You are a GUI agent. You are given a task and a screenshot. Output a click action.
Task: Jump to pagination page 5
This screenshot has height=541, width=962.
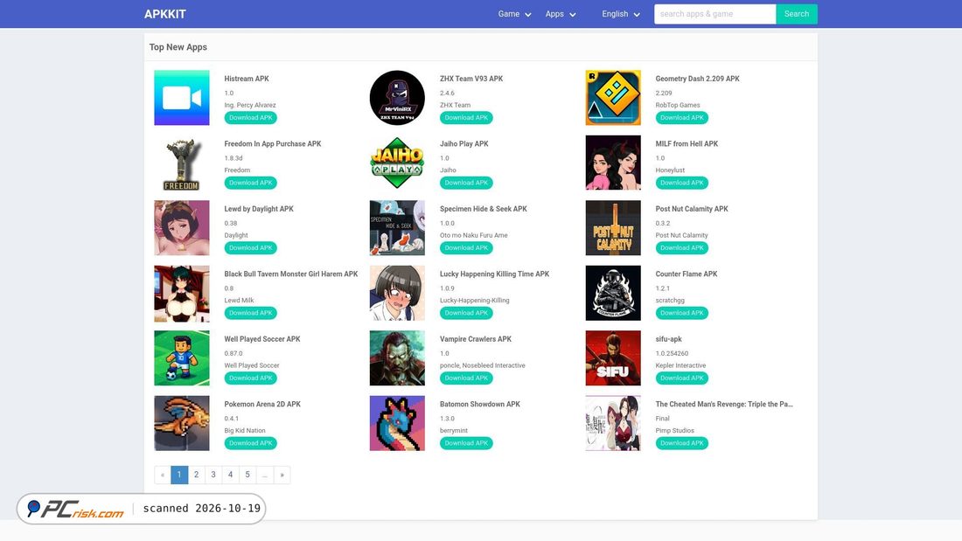pyautogui.click(x=247, y=475)
